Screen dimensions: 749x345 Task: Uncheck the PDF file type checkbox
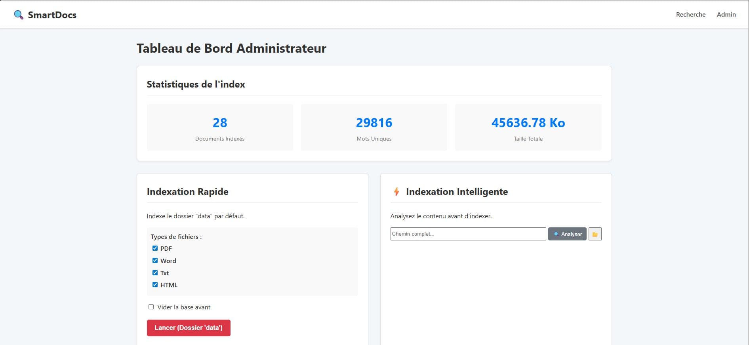[x=155, y=248]
